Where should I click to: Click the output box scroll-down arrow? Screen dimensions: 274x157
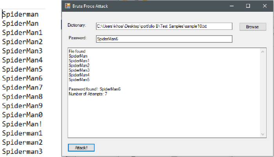(263, 134)
